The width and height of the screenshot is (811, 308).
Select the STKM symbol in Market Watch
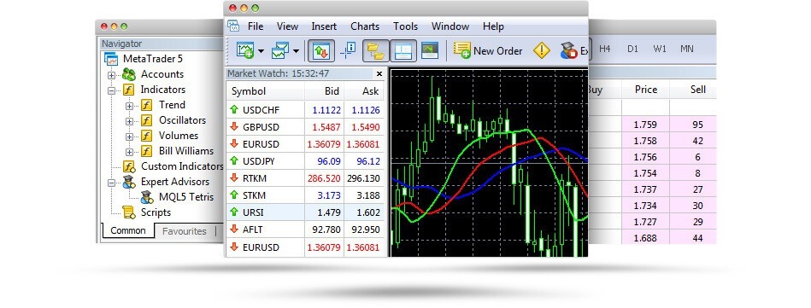[254, 195]
